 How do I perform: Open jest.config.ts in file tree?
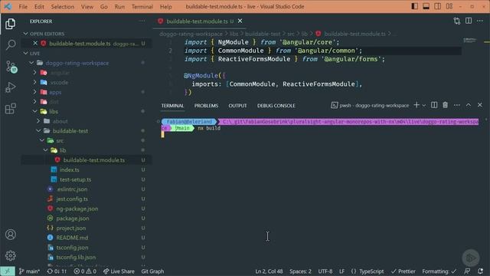72,199
